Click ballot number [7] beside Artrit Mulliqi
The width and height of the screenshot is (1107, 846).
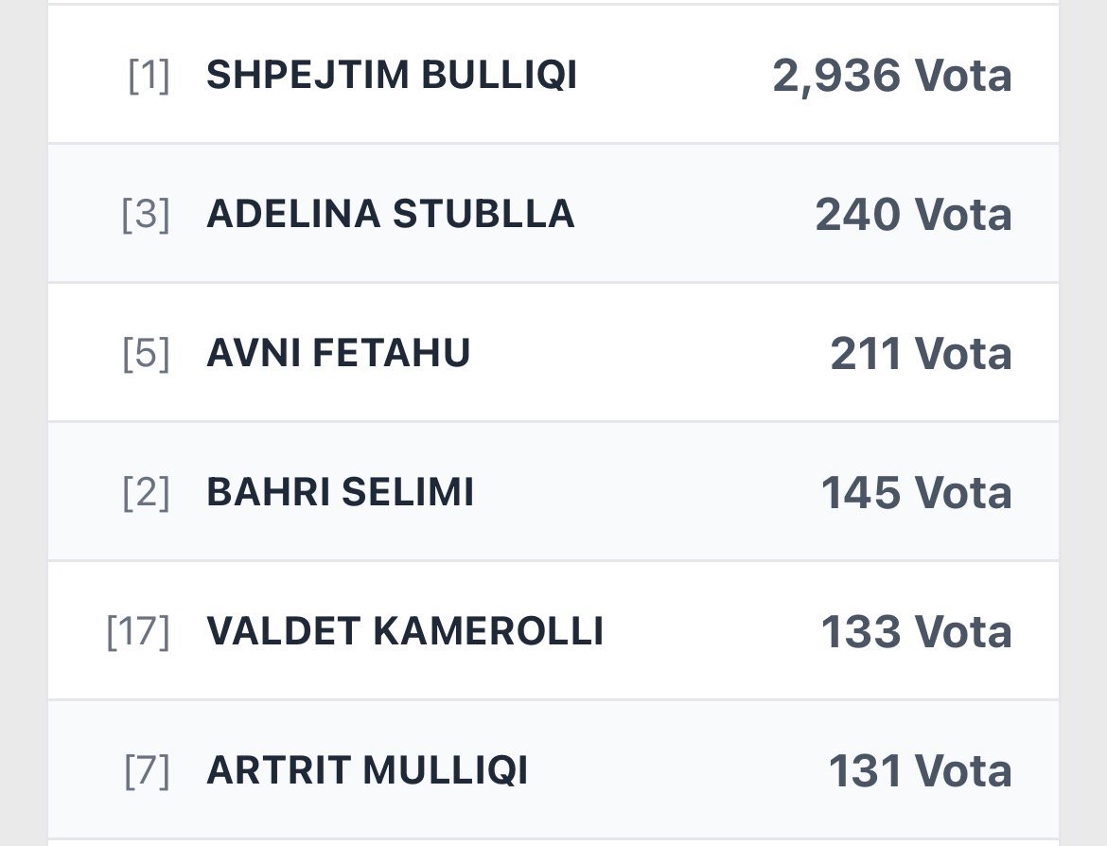[x=147, y=771]
